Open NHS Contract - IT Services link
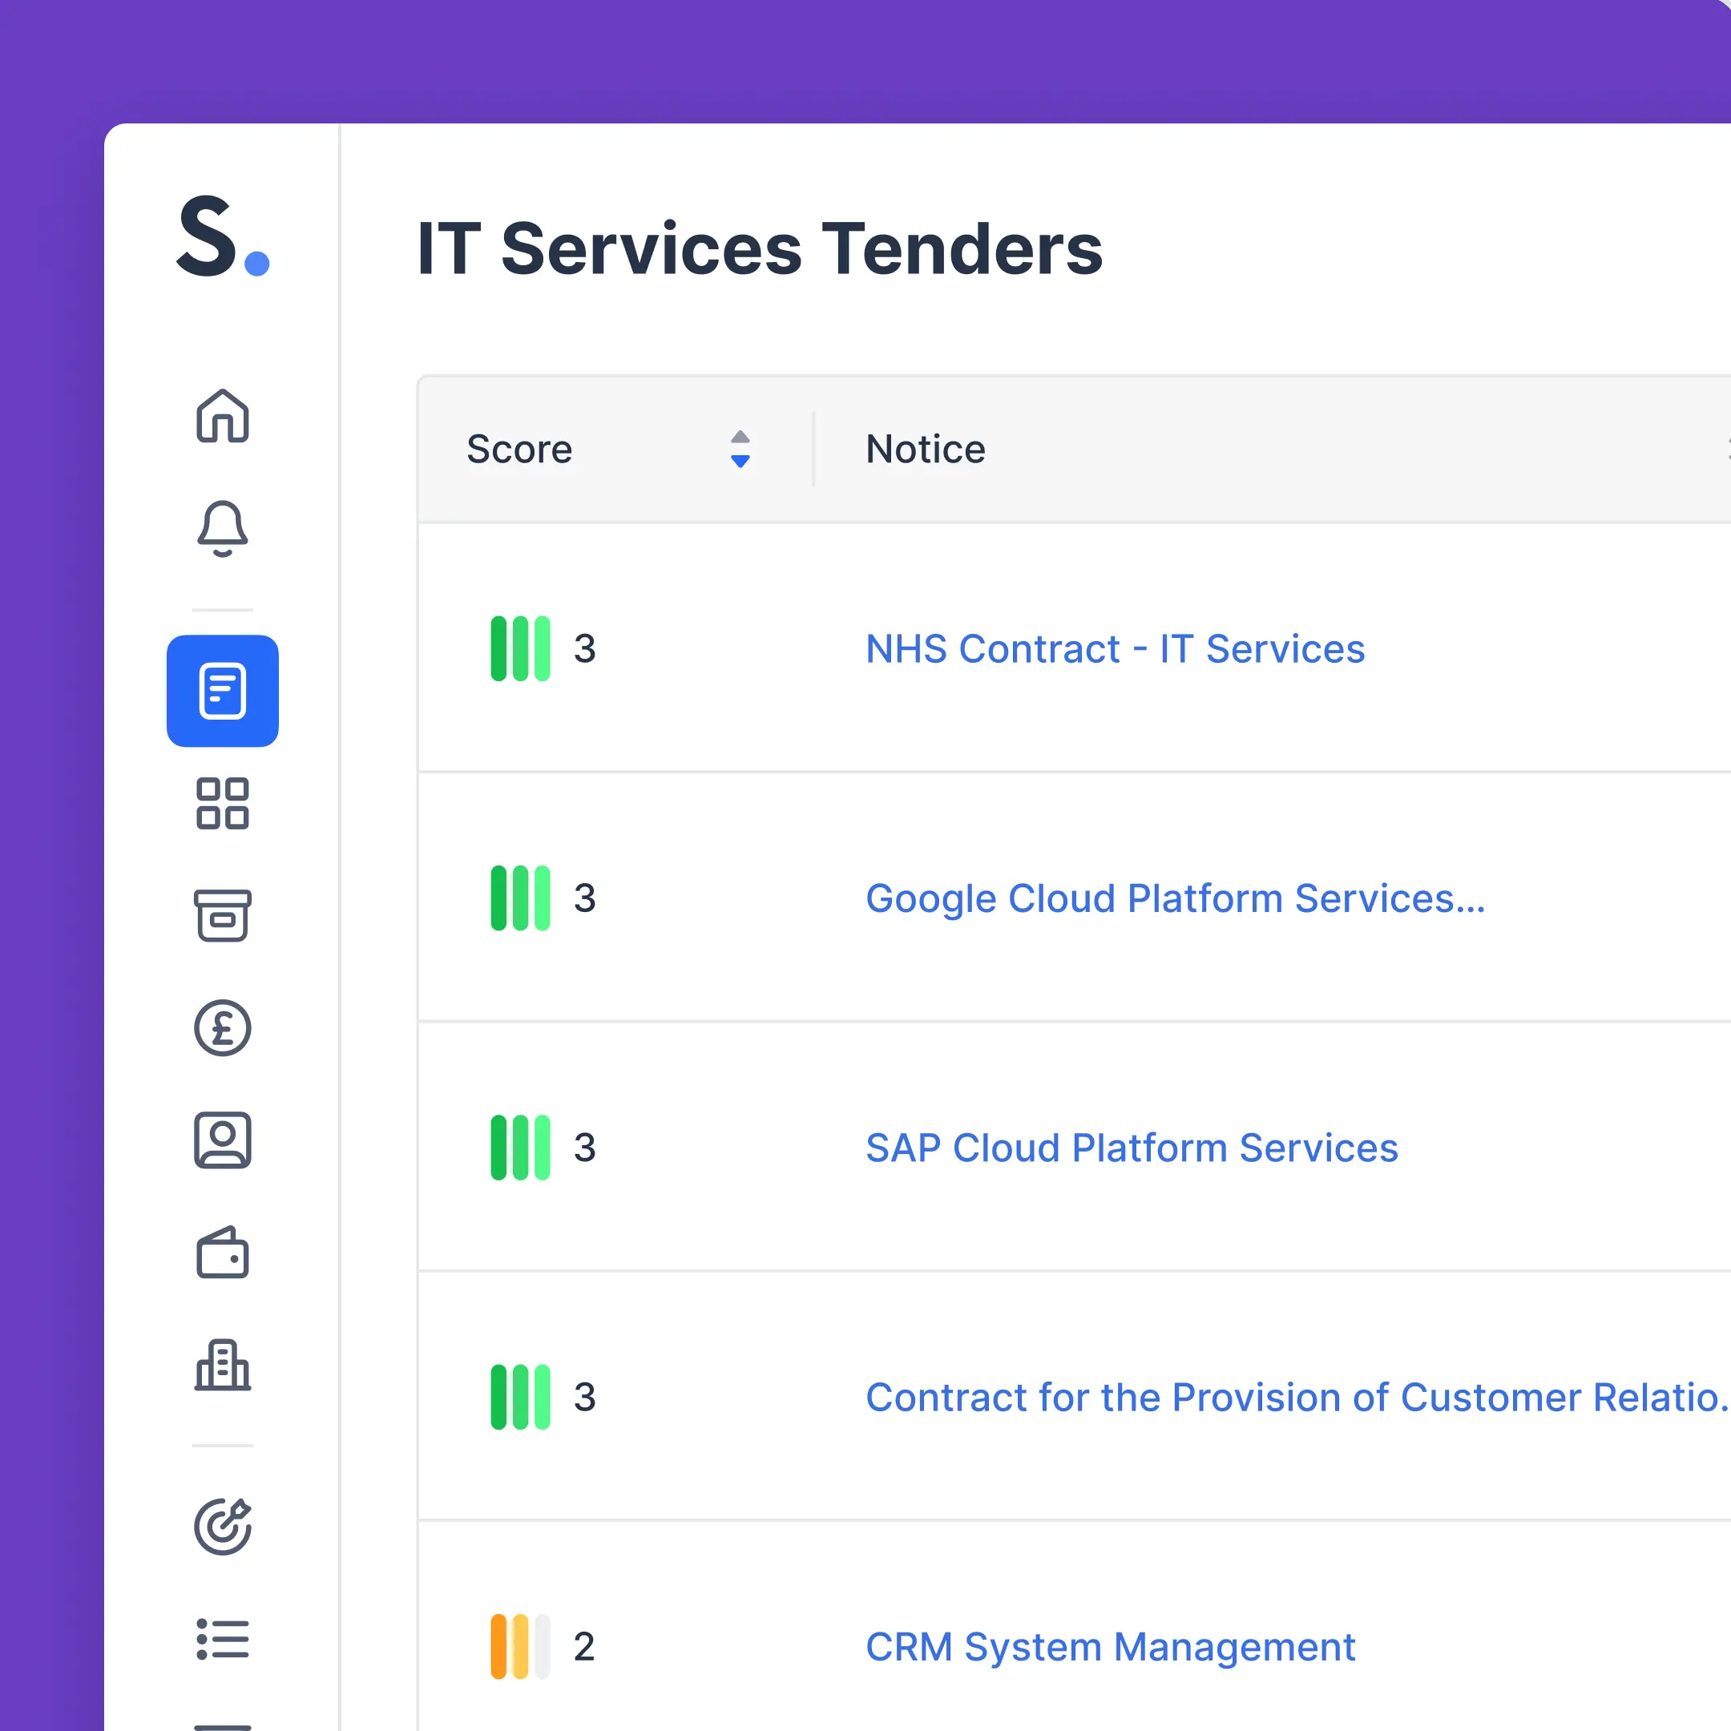1731x1731 pixels. [1115, 648]
